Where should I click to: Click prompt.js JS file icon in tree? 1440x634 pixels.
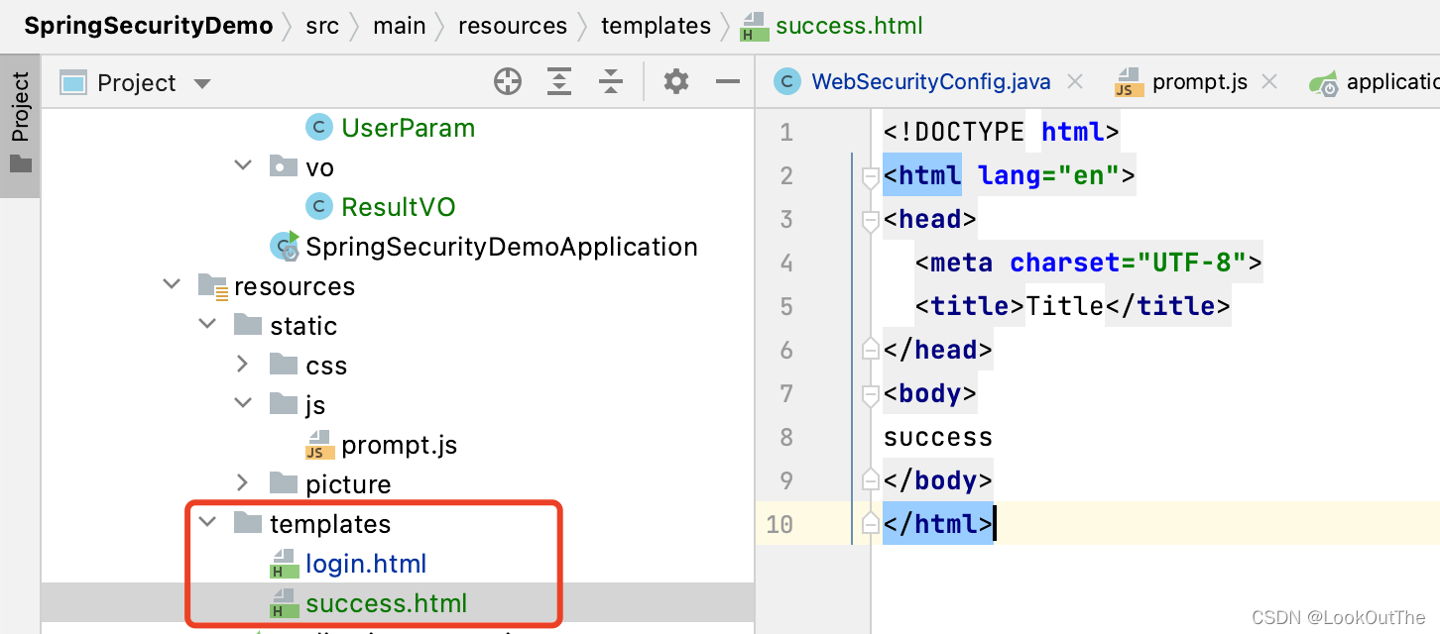tap(319, 445)
